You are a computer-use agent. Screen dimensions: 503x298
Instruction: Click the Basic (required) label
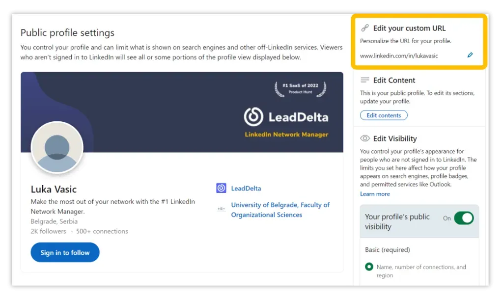(388, 249)
